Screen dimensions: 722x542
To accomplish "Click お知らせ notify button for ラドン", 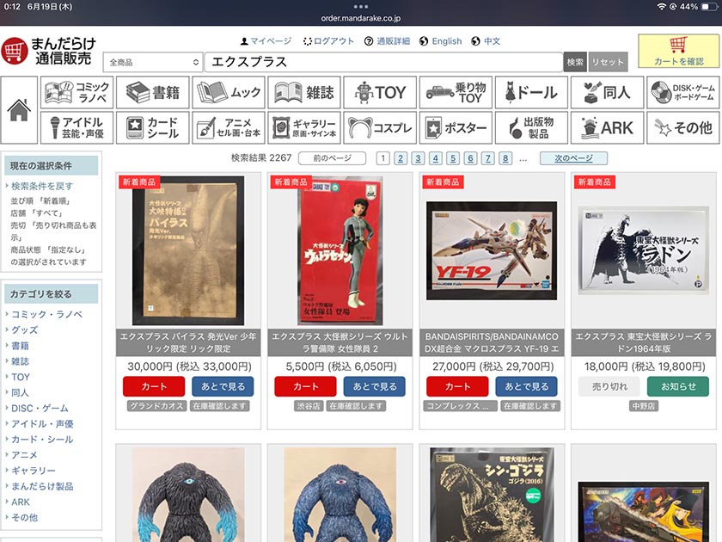I will point(678,386).
